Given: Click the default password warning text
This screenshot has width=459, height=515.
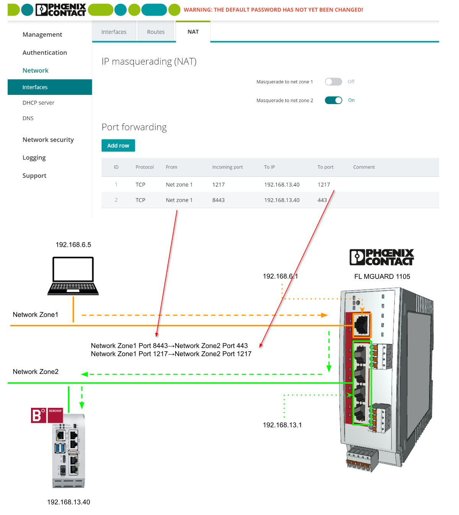Looking at the screenshot, I should 273,10.
